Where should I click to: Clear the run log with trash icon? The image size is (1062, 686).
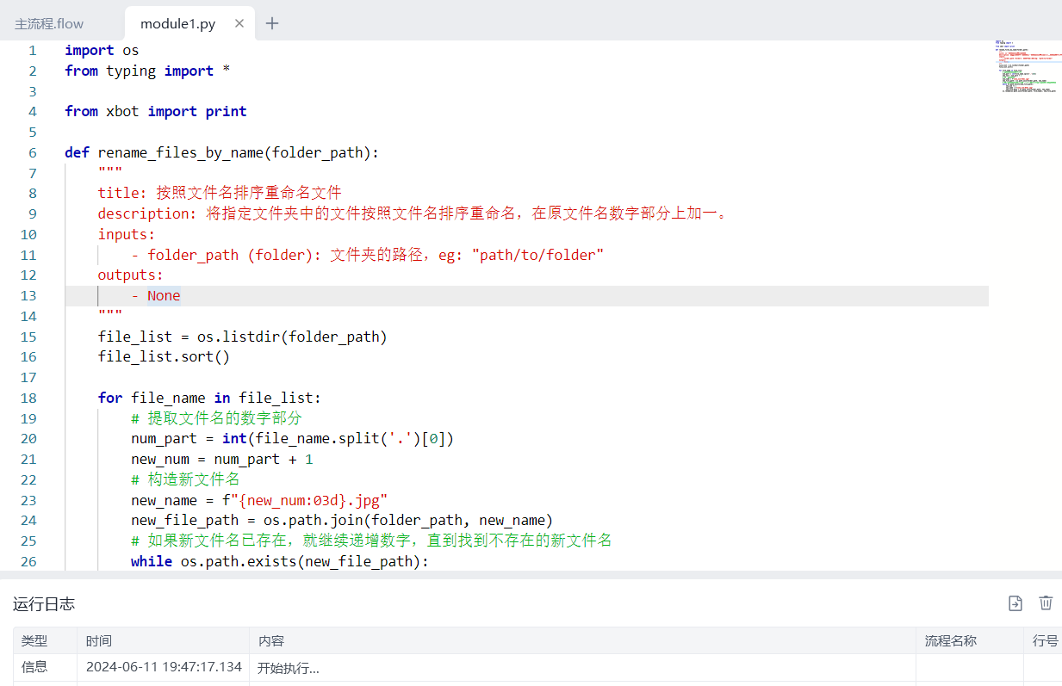pos(1046,603)
